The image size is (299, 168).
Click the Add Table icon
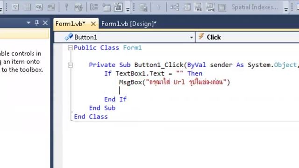(106, 7)
